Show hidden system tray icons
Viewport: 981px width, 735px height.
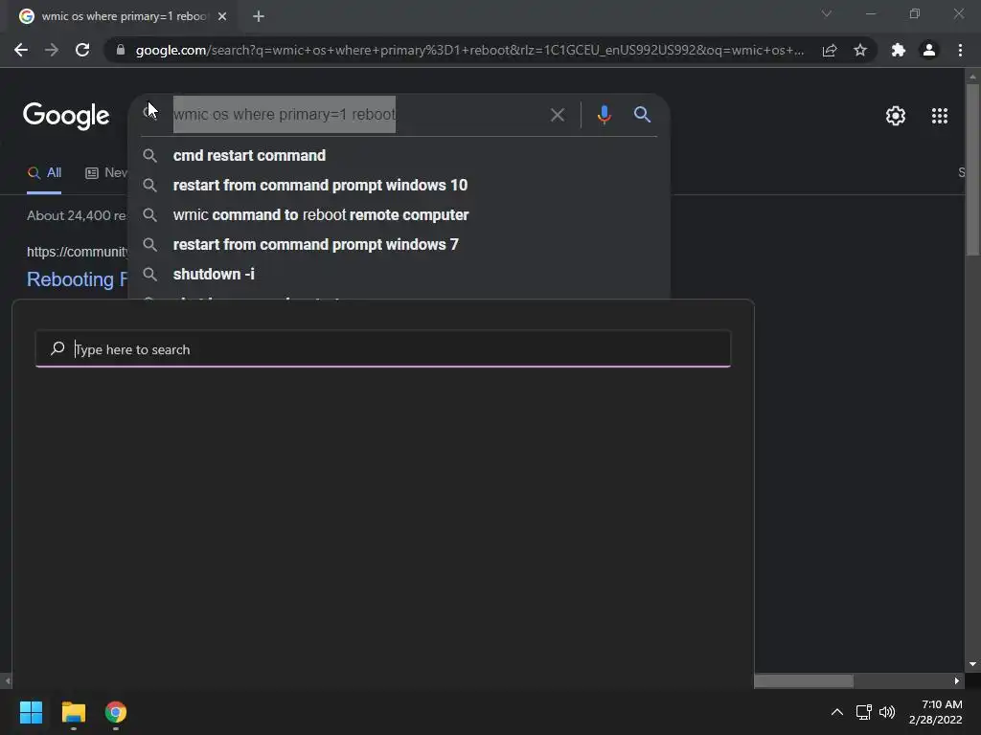click(x=836, y=712)
